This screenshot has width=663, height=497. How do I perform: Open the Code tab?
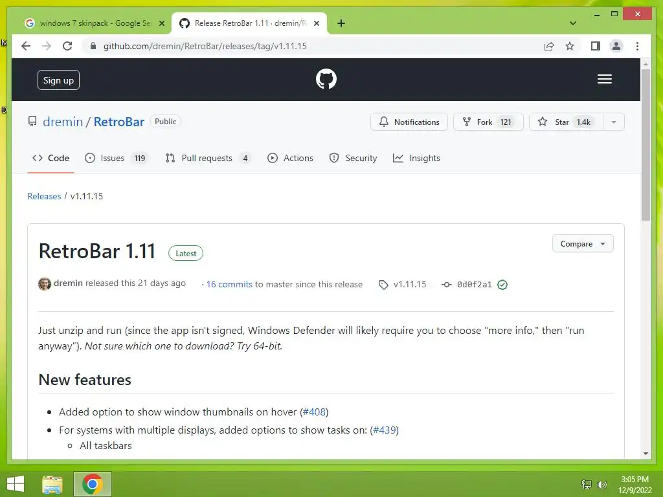point(51,158)
